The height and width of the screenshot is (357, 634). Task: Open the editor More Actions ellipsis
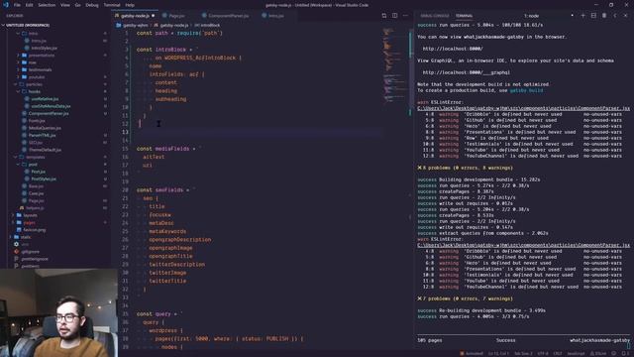tap(405, 16)
